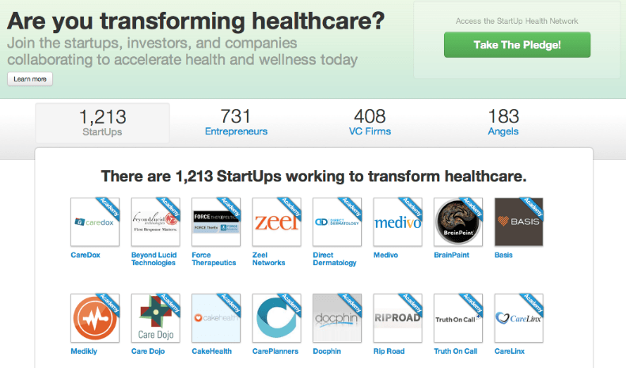
Task: Click the Medikly orange waveform logo
Action: [x=94, y=318]
